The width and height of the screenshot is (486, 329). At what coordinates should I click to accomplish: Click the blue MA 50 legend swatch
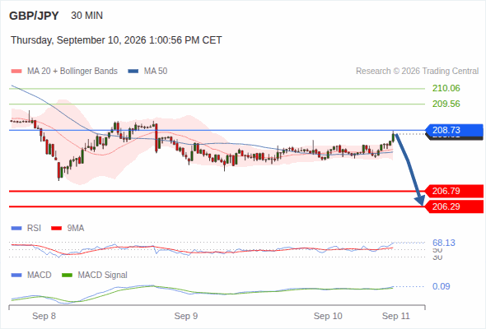pos(133,72)
